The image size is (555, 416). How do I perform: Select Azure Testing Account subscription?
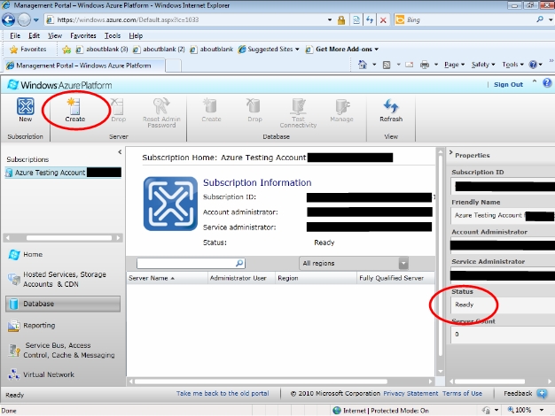63,173
